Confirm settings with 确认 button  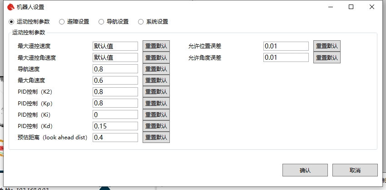coord(305,170)
